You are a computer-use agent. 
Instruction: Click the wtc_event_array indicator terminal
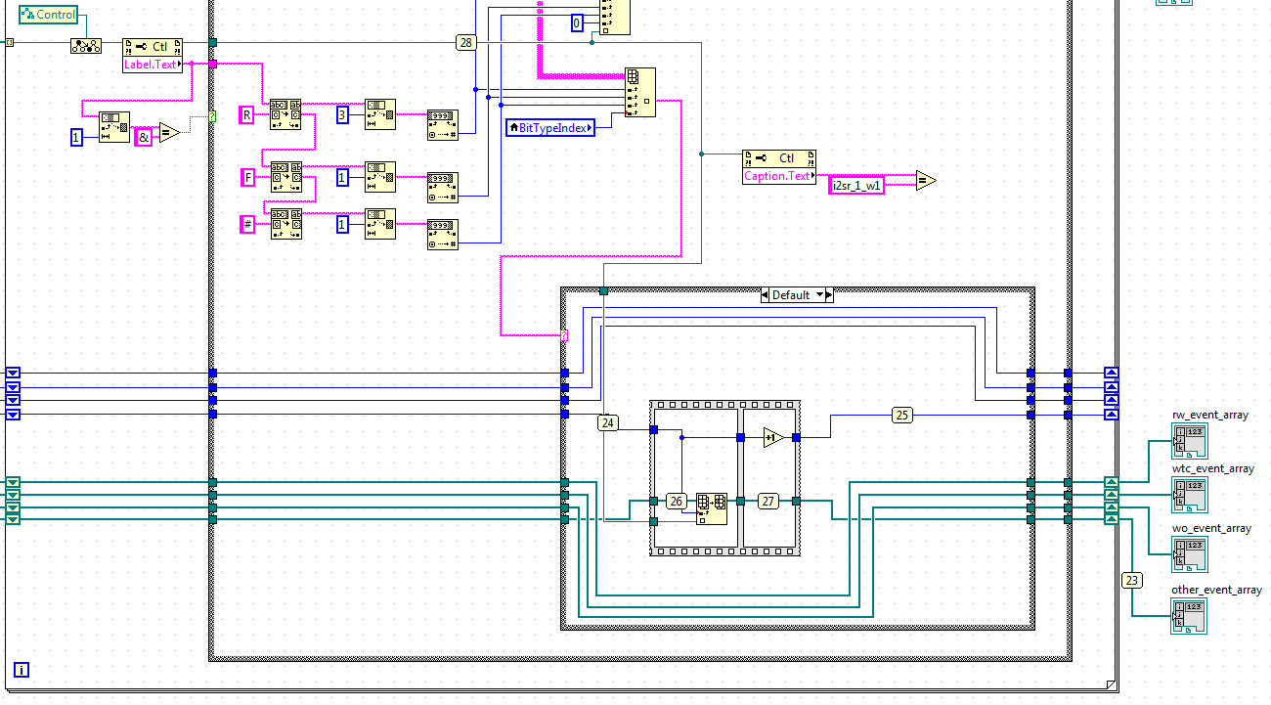pos(1190,495)
